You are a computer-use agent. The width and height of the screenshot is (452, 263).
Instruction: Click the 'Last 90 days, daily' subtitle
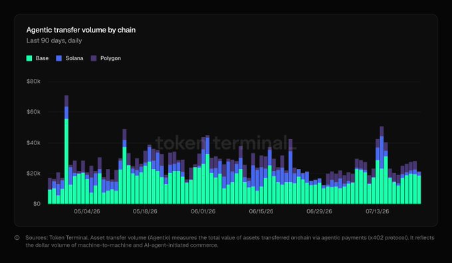(55, 40)
